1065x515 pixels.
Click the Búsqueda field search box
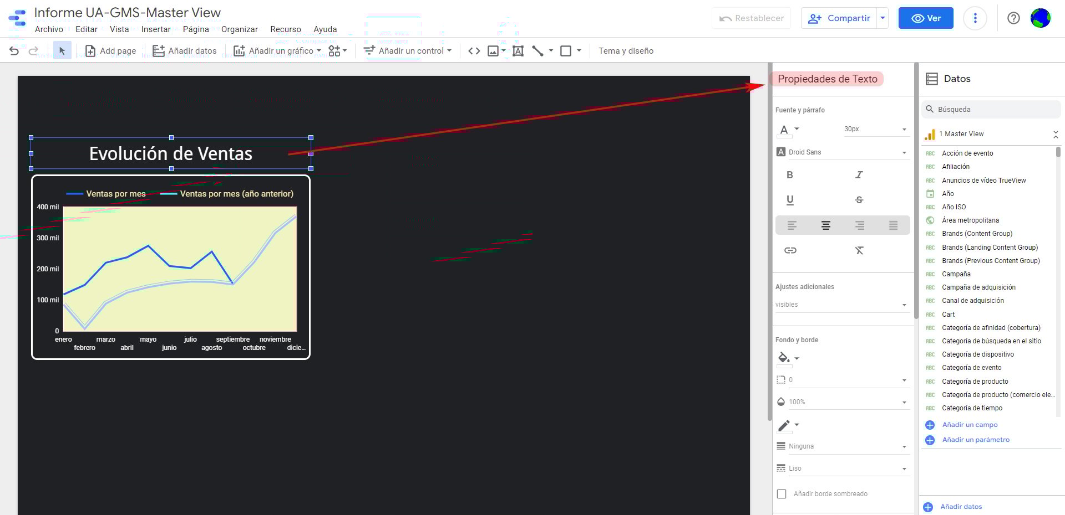point(991,110)
